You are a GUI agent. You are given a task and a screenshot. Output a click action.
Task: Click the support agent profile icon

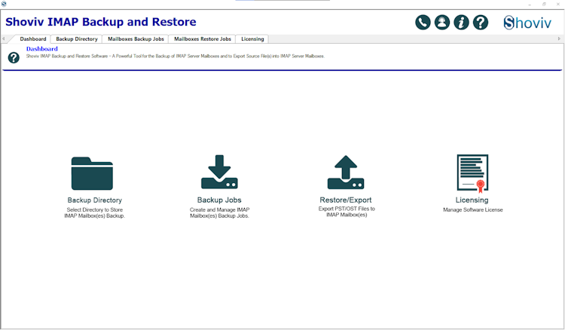[441, 23]
